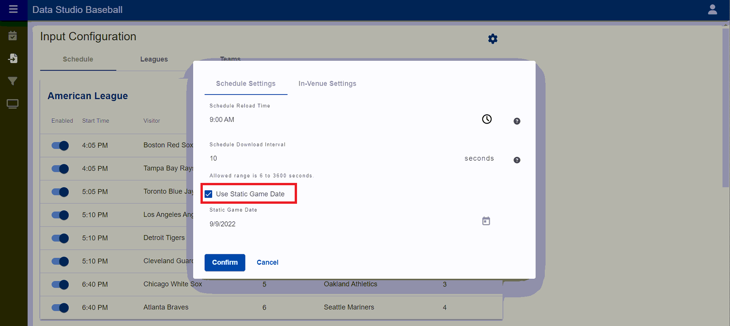Click Cancel to dismiss the dialog
730x326 pixels.
coord(267,263)
